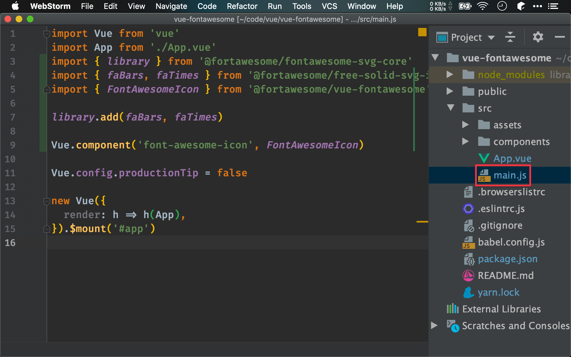Click 'FontAwesomeIcon' in the Vue.component call

pyautogui.click(x=313, y=145)
